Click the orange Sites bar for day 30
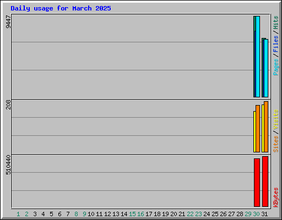 pyautogui.click(x=258, y=129)
